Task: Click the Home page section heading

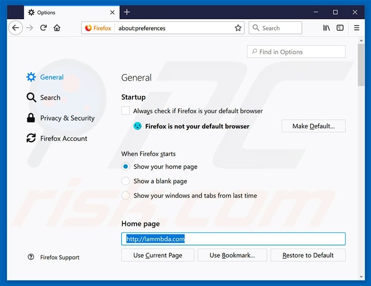Action: pos(140,224)
